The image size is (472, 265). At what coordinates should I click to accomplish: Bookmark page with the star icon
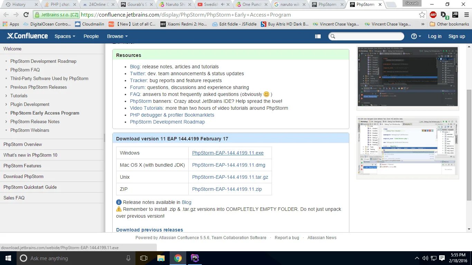click(422, 15)
